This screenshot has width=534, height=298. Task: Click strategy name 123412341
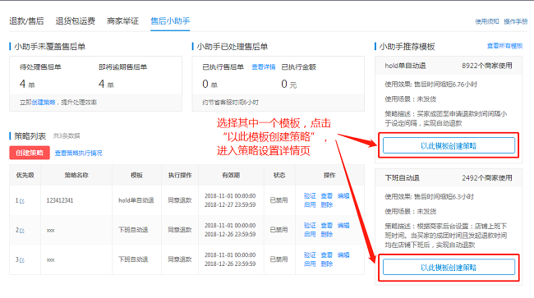(x=60, y=200)
